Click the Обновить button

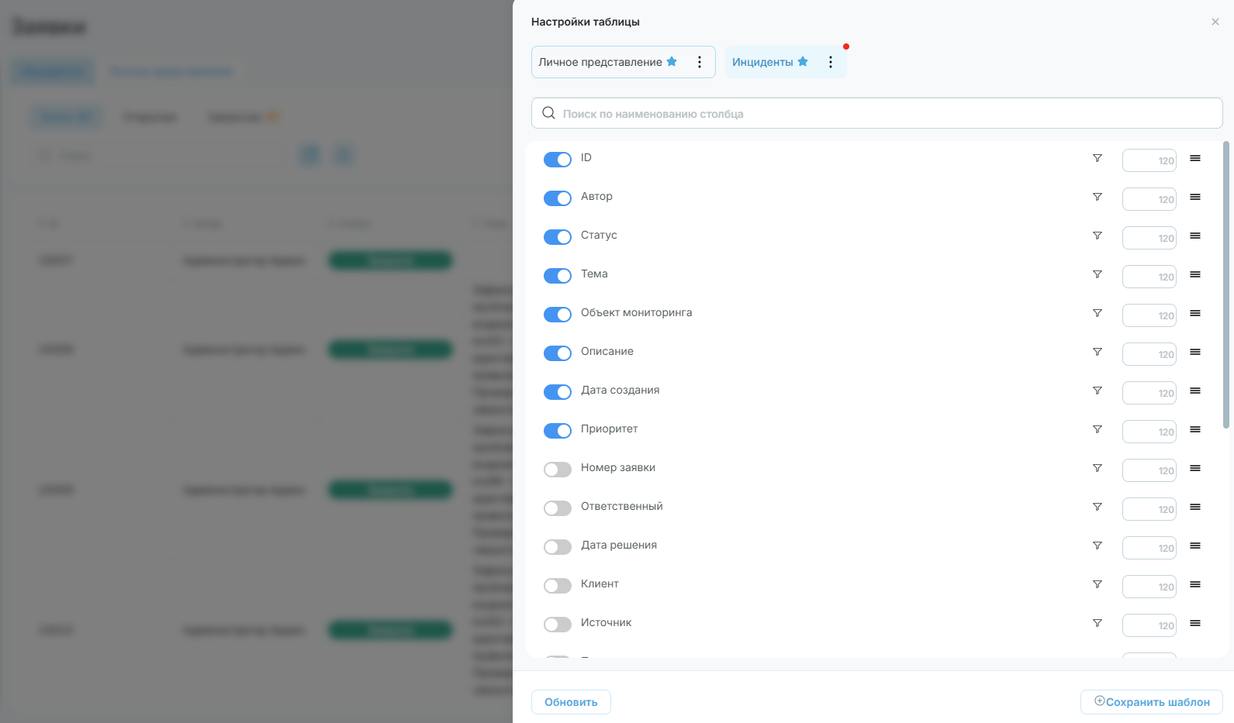[571, 702]
